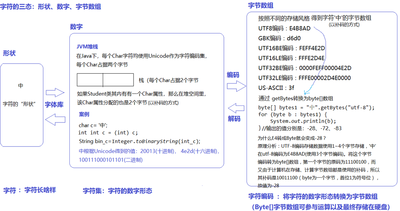Select the byte[] bytes1 code line
This screenshot has width=400, height=211.
[316, 108]
